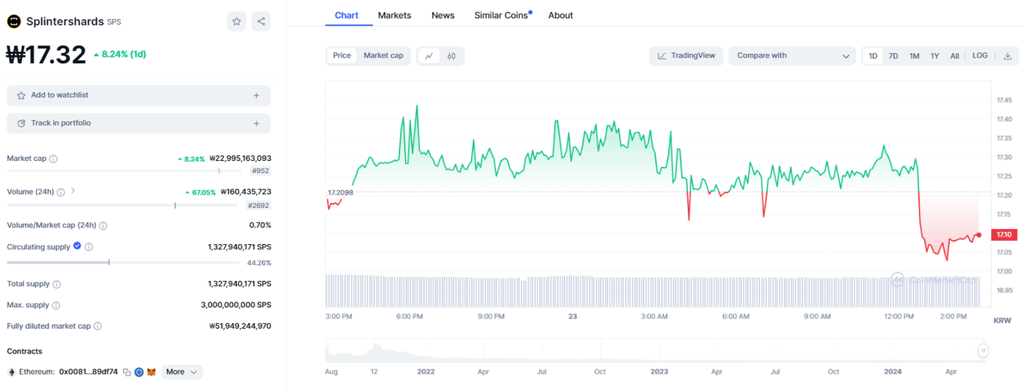Click the download chart icon
Viewport: 1024px width, 392px height.
point(1008,56)
